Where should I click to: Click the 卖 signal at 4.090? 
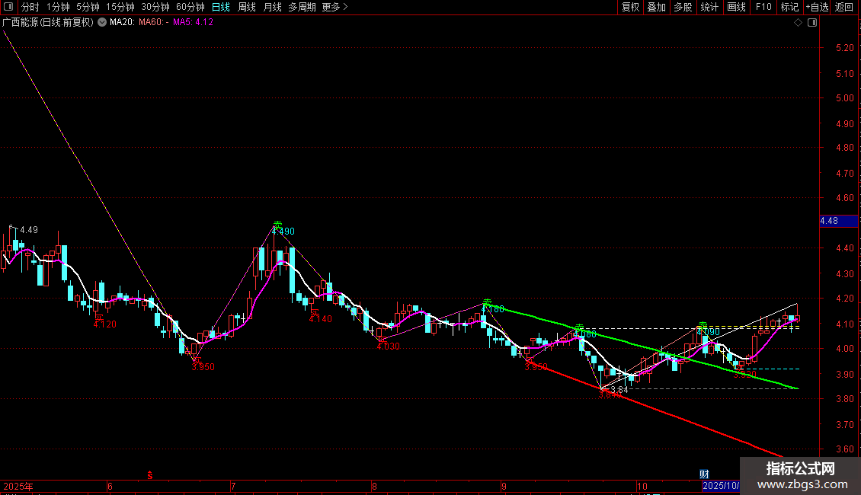[x=703, y=325]
